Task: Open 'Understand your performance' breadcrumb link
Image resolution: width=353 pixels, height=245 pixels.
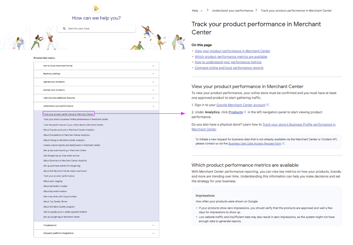Action: pos(232,11)
